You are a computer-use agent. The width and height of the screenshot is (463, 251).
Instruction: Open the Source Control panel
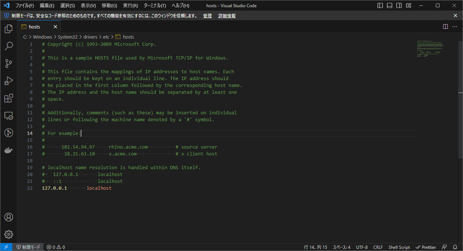point(9,63)
